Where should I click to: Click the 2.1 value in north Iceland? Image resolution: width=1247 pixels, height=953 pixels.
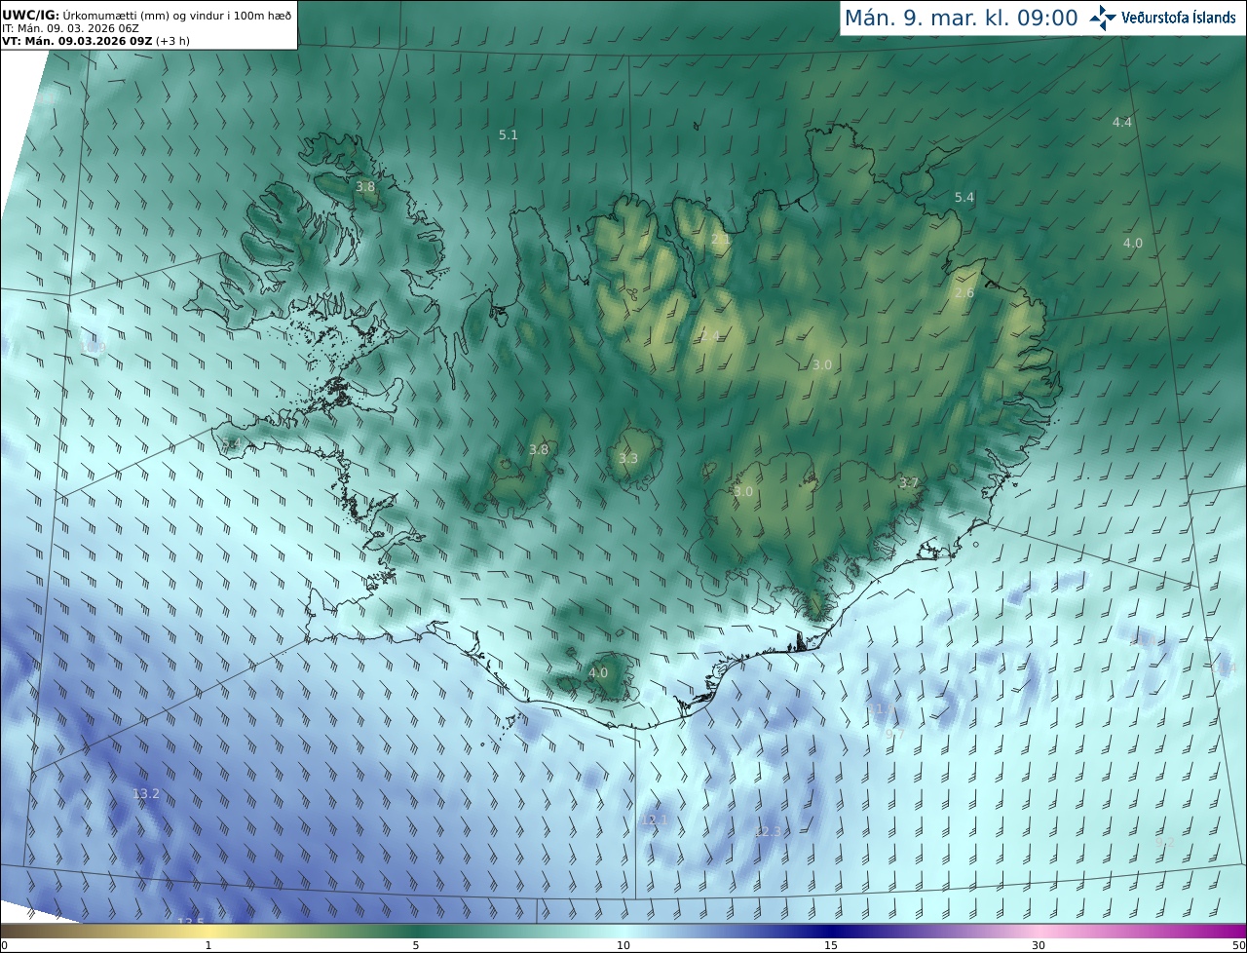click(720, 239)
